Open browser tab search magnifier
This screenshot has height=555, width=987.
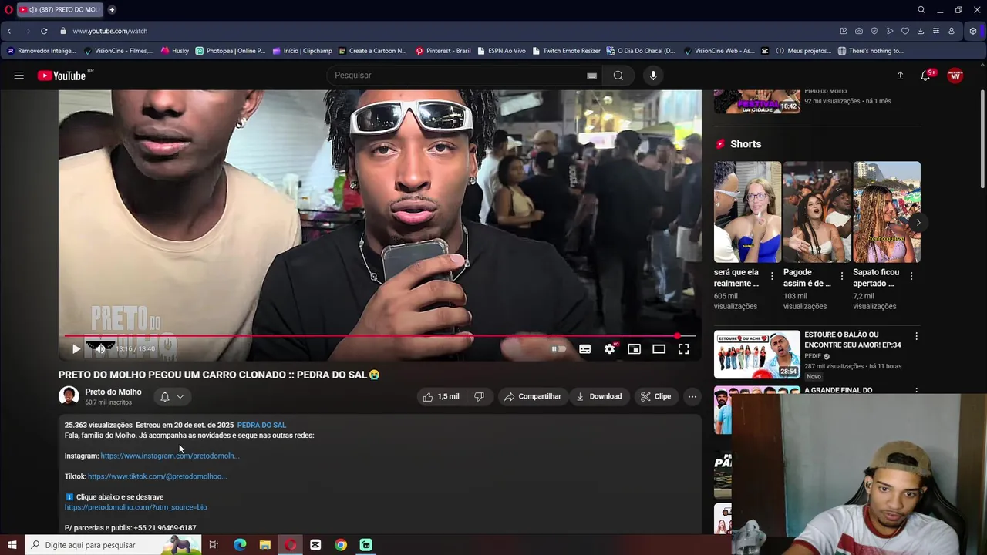pyautogui.click(x=921, y=9)
